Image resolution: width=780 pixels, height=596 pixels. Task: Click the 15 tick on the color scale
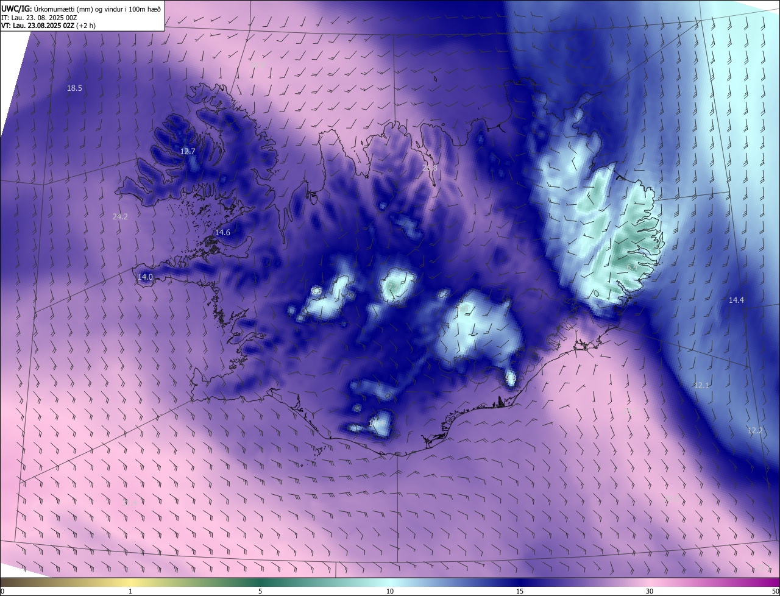point(520,591)
